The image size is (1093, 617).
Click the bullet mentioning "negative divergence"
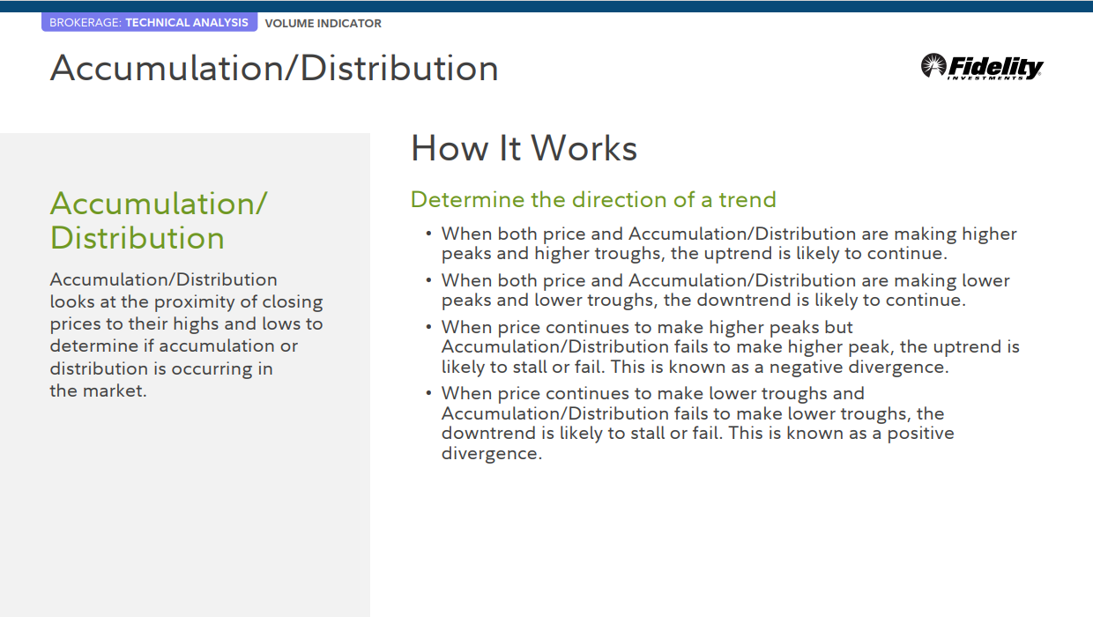coord(730,347)
